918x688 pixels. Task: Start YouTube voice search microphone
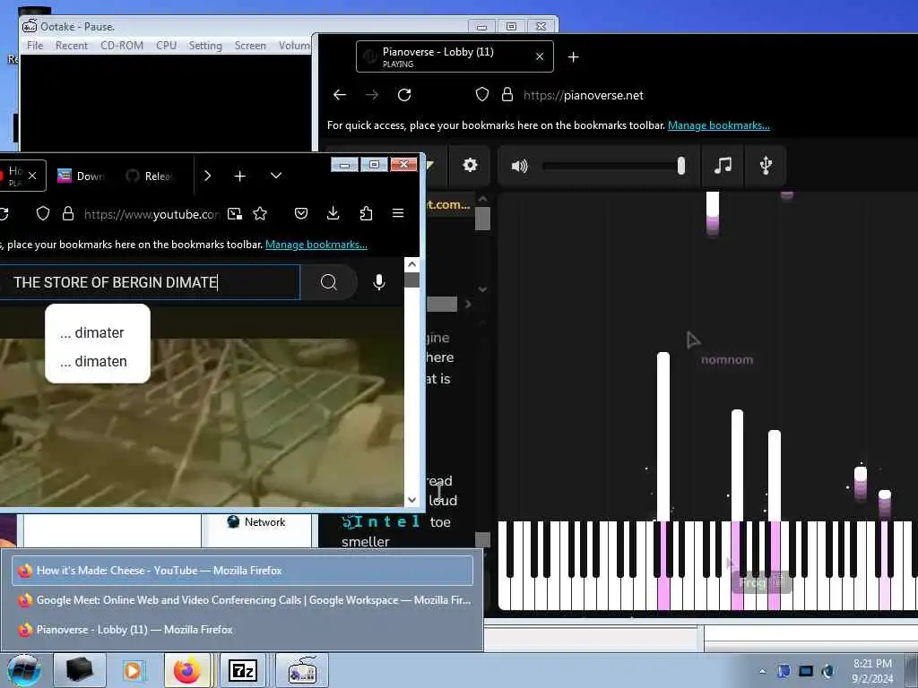pyautogui.click(x=379, y=282)
